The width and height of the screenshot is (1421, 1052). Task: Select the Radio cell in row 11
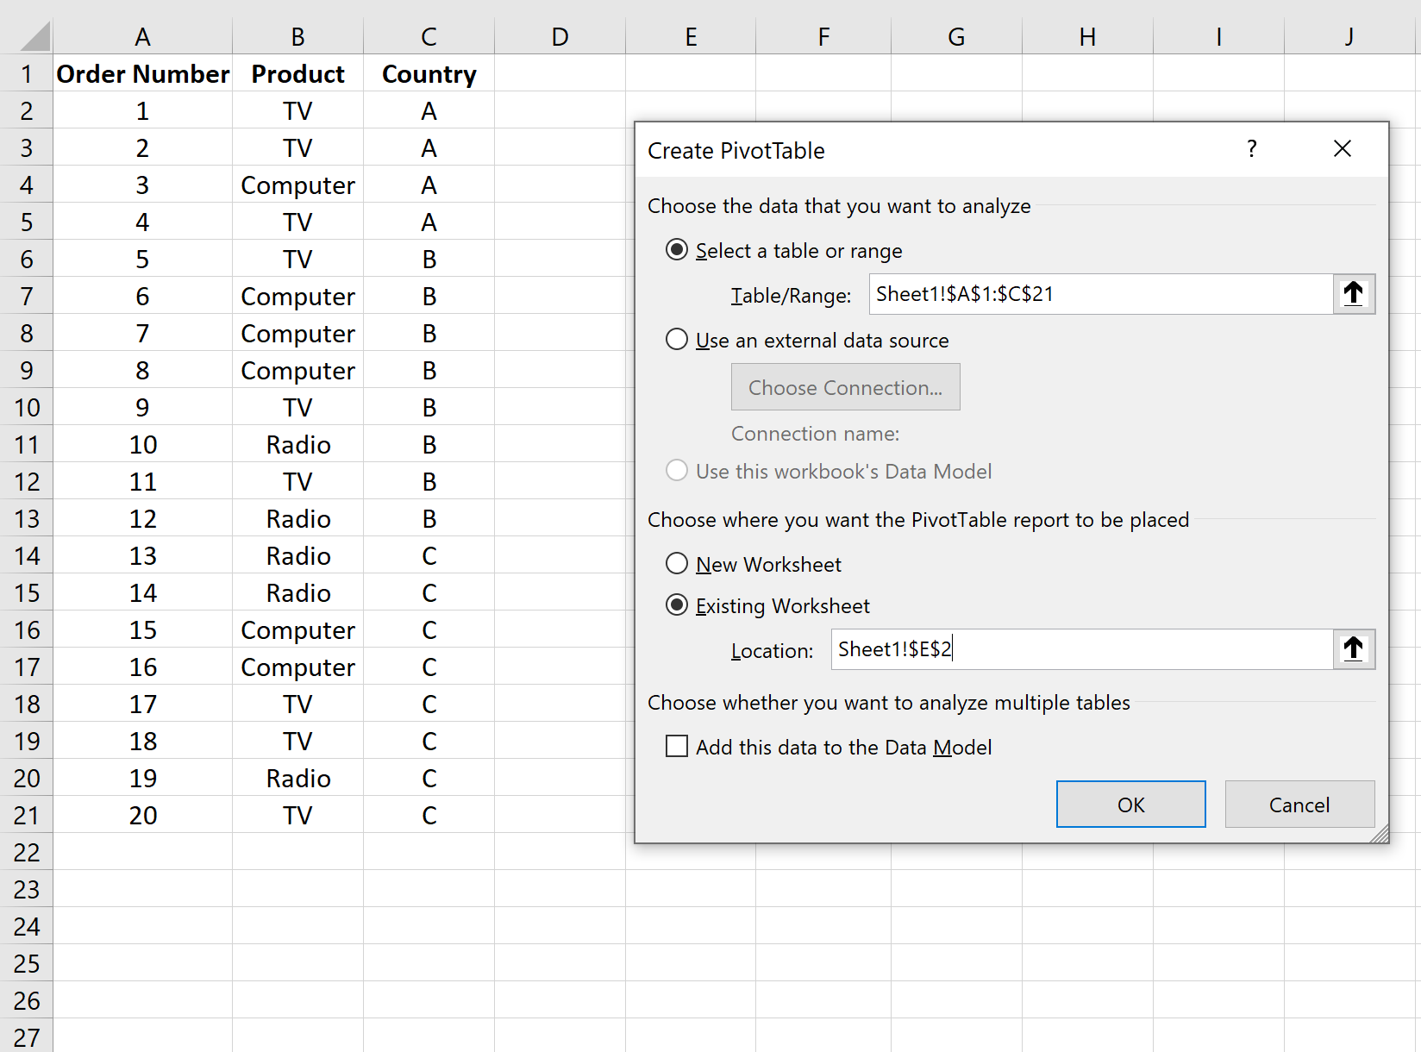click(297, 444)
